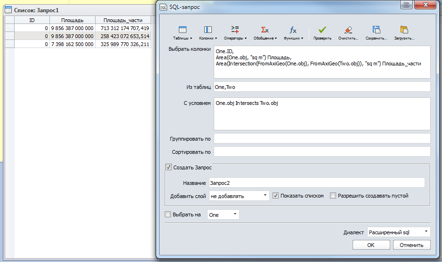This screenshot has width=442, height=262.
Task: Open the Обобщение aggregate menu
Action: [x=265, y=33]
